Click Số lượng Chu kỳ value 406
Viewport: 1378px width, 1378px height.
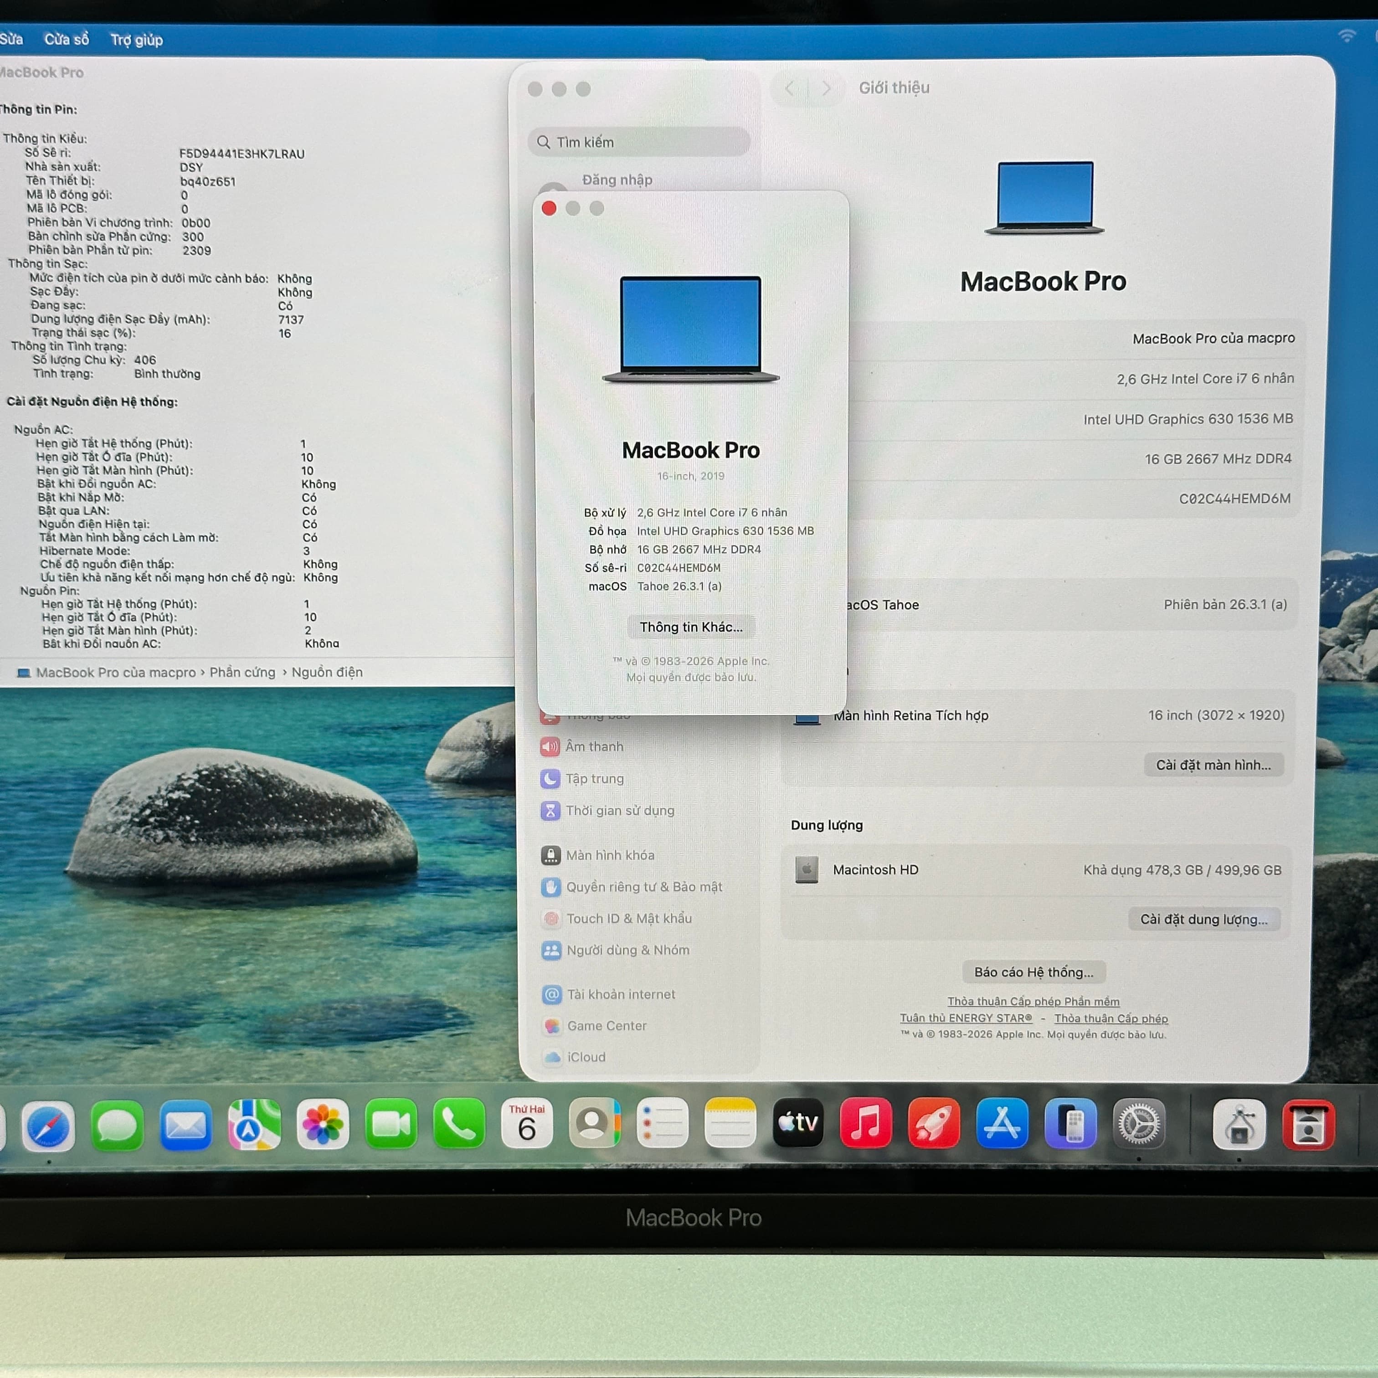tap(145, 360)
